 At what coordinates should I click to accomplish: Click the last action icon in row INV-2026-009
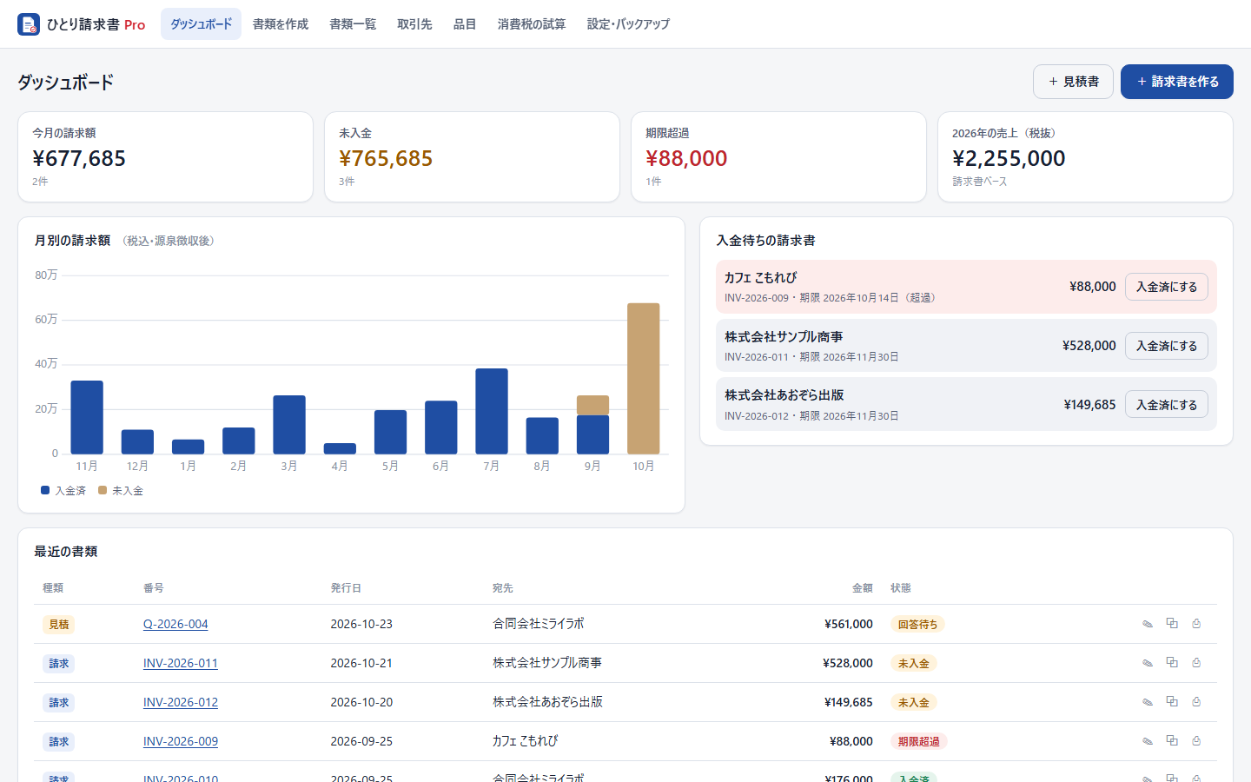click(1196, 741)
